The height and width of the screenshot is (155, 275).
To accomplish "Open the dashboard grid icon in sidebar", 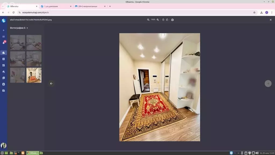I will 3,65.
